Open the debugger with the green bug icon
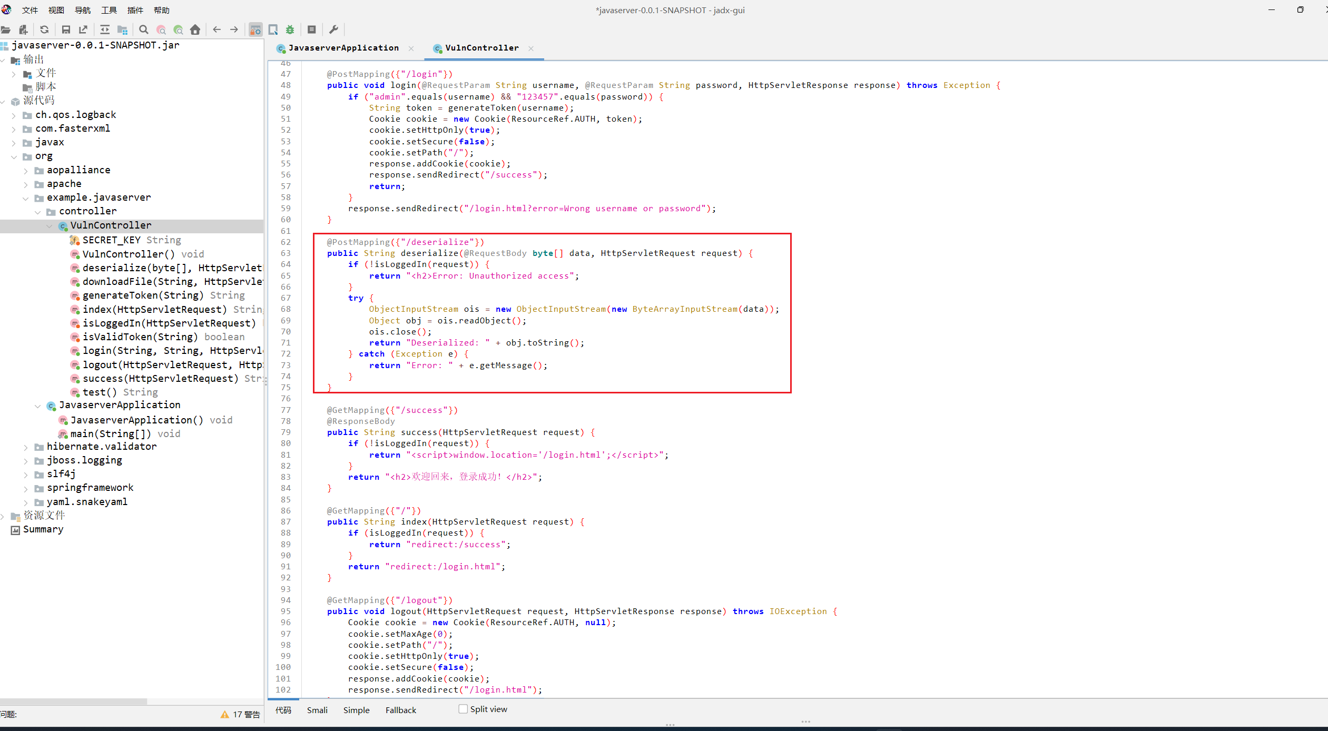The image size is (1328, 731). tap(290, 30)
